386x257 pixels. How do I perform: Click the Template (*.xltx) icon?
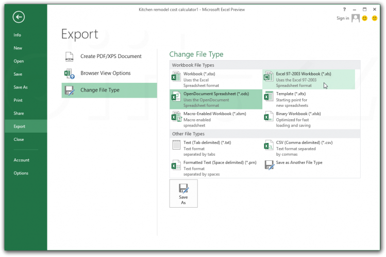[x=268, y=96]
